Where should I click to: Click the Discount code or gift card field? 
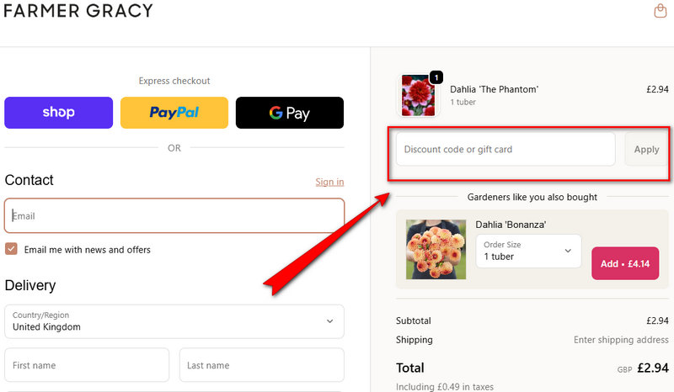(x=505, y=149)
